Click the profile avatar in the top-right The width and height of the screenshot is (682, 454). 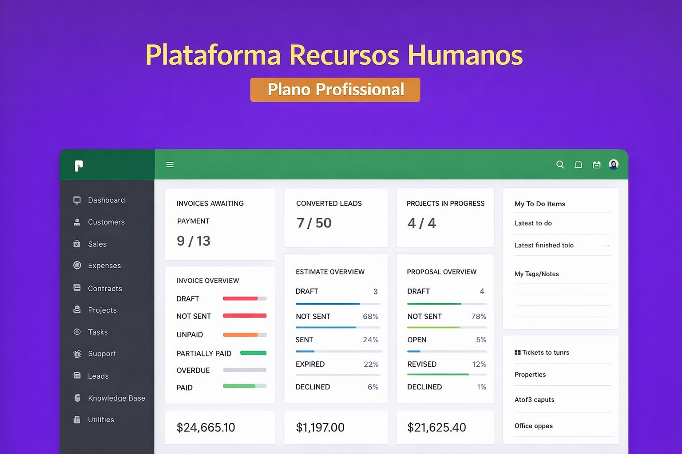coord(614,164)
